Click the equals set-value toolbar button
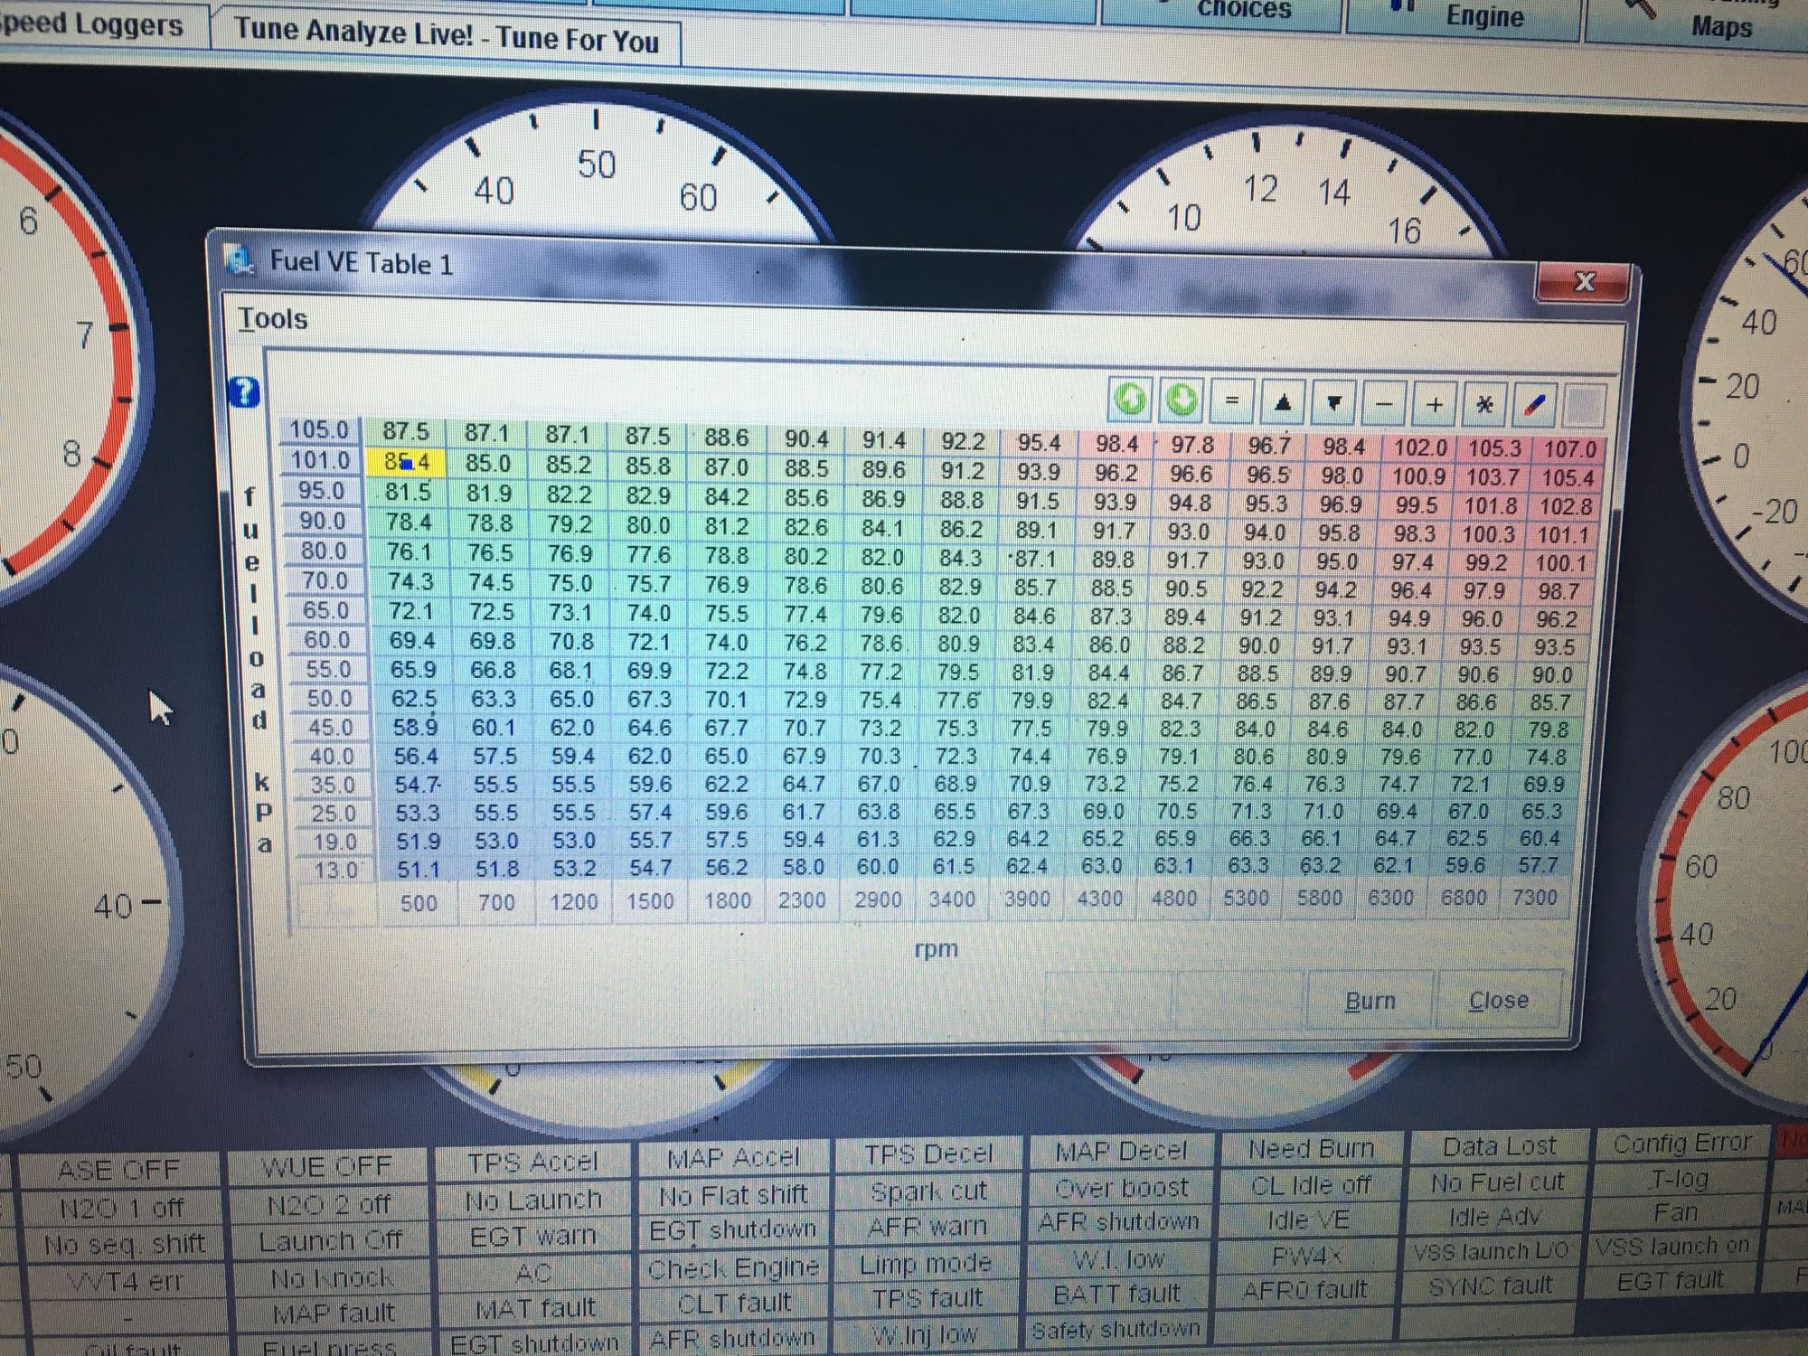Screen dimensions: 1808x1356 coord(1231,400)
